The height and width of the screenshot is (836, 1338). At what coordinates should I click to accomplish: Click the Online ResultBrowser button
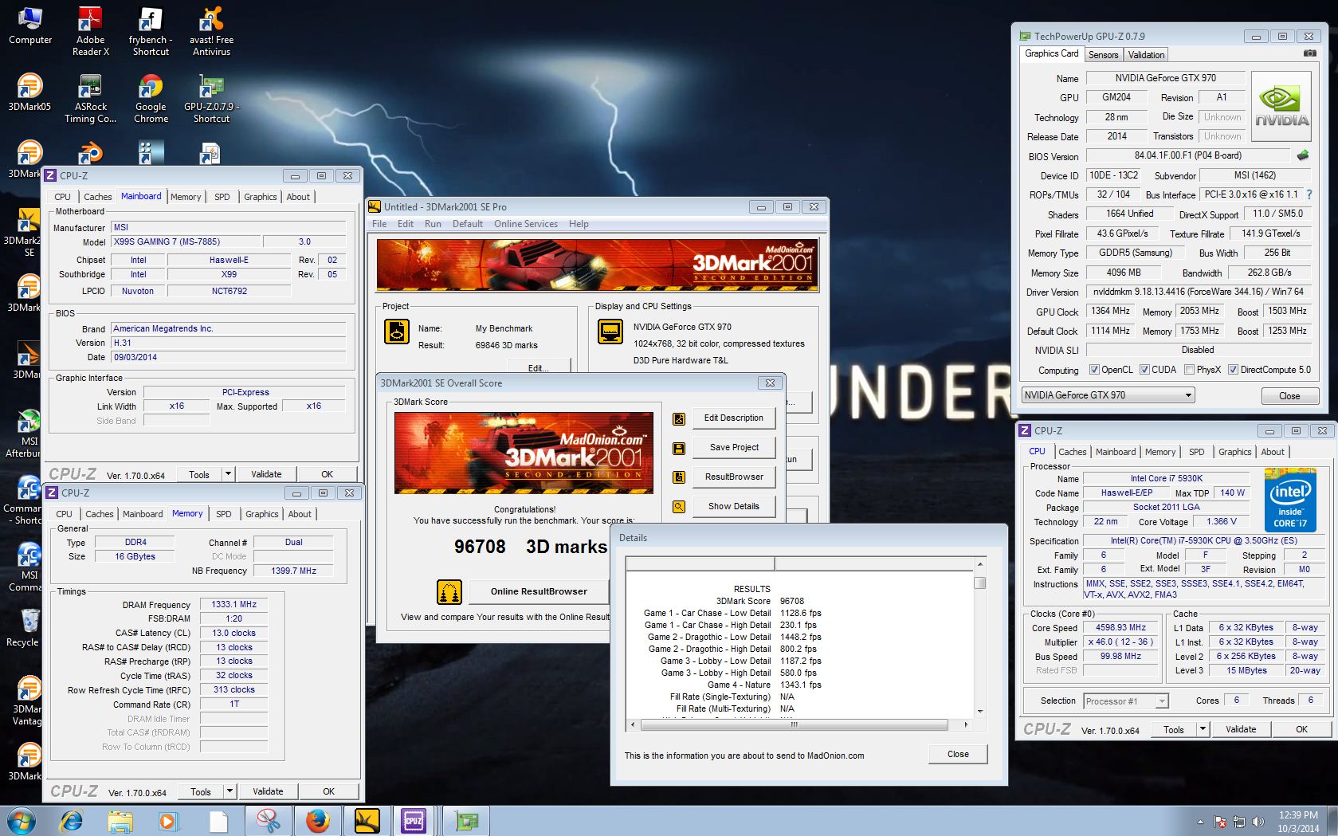pyautogui.click(x=539, y=591)
